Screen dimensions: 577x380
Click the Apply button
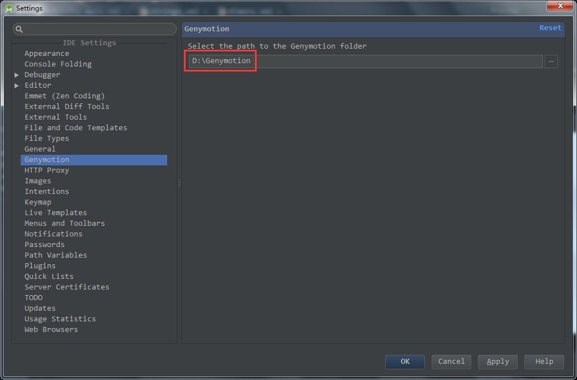coord(498,362)
